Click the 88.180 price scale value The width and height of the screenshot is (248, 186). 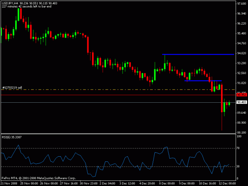242,132
